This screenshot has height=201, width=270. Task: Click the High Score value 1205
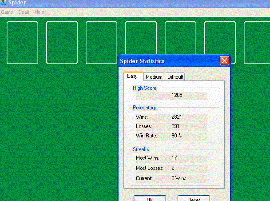[x=177, y=95]
